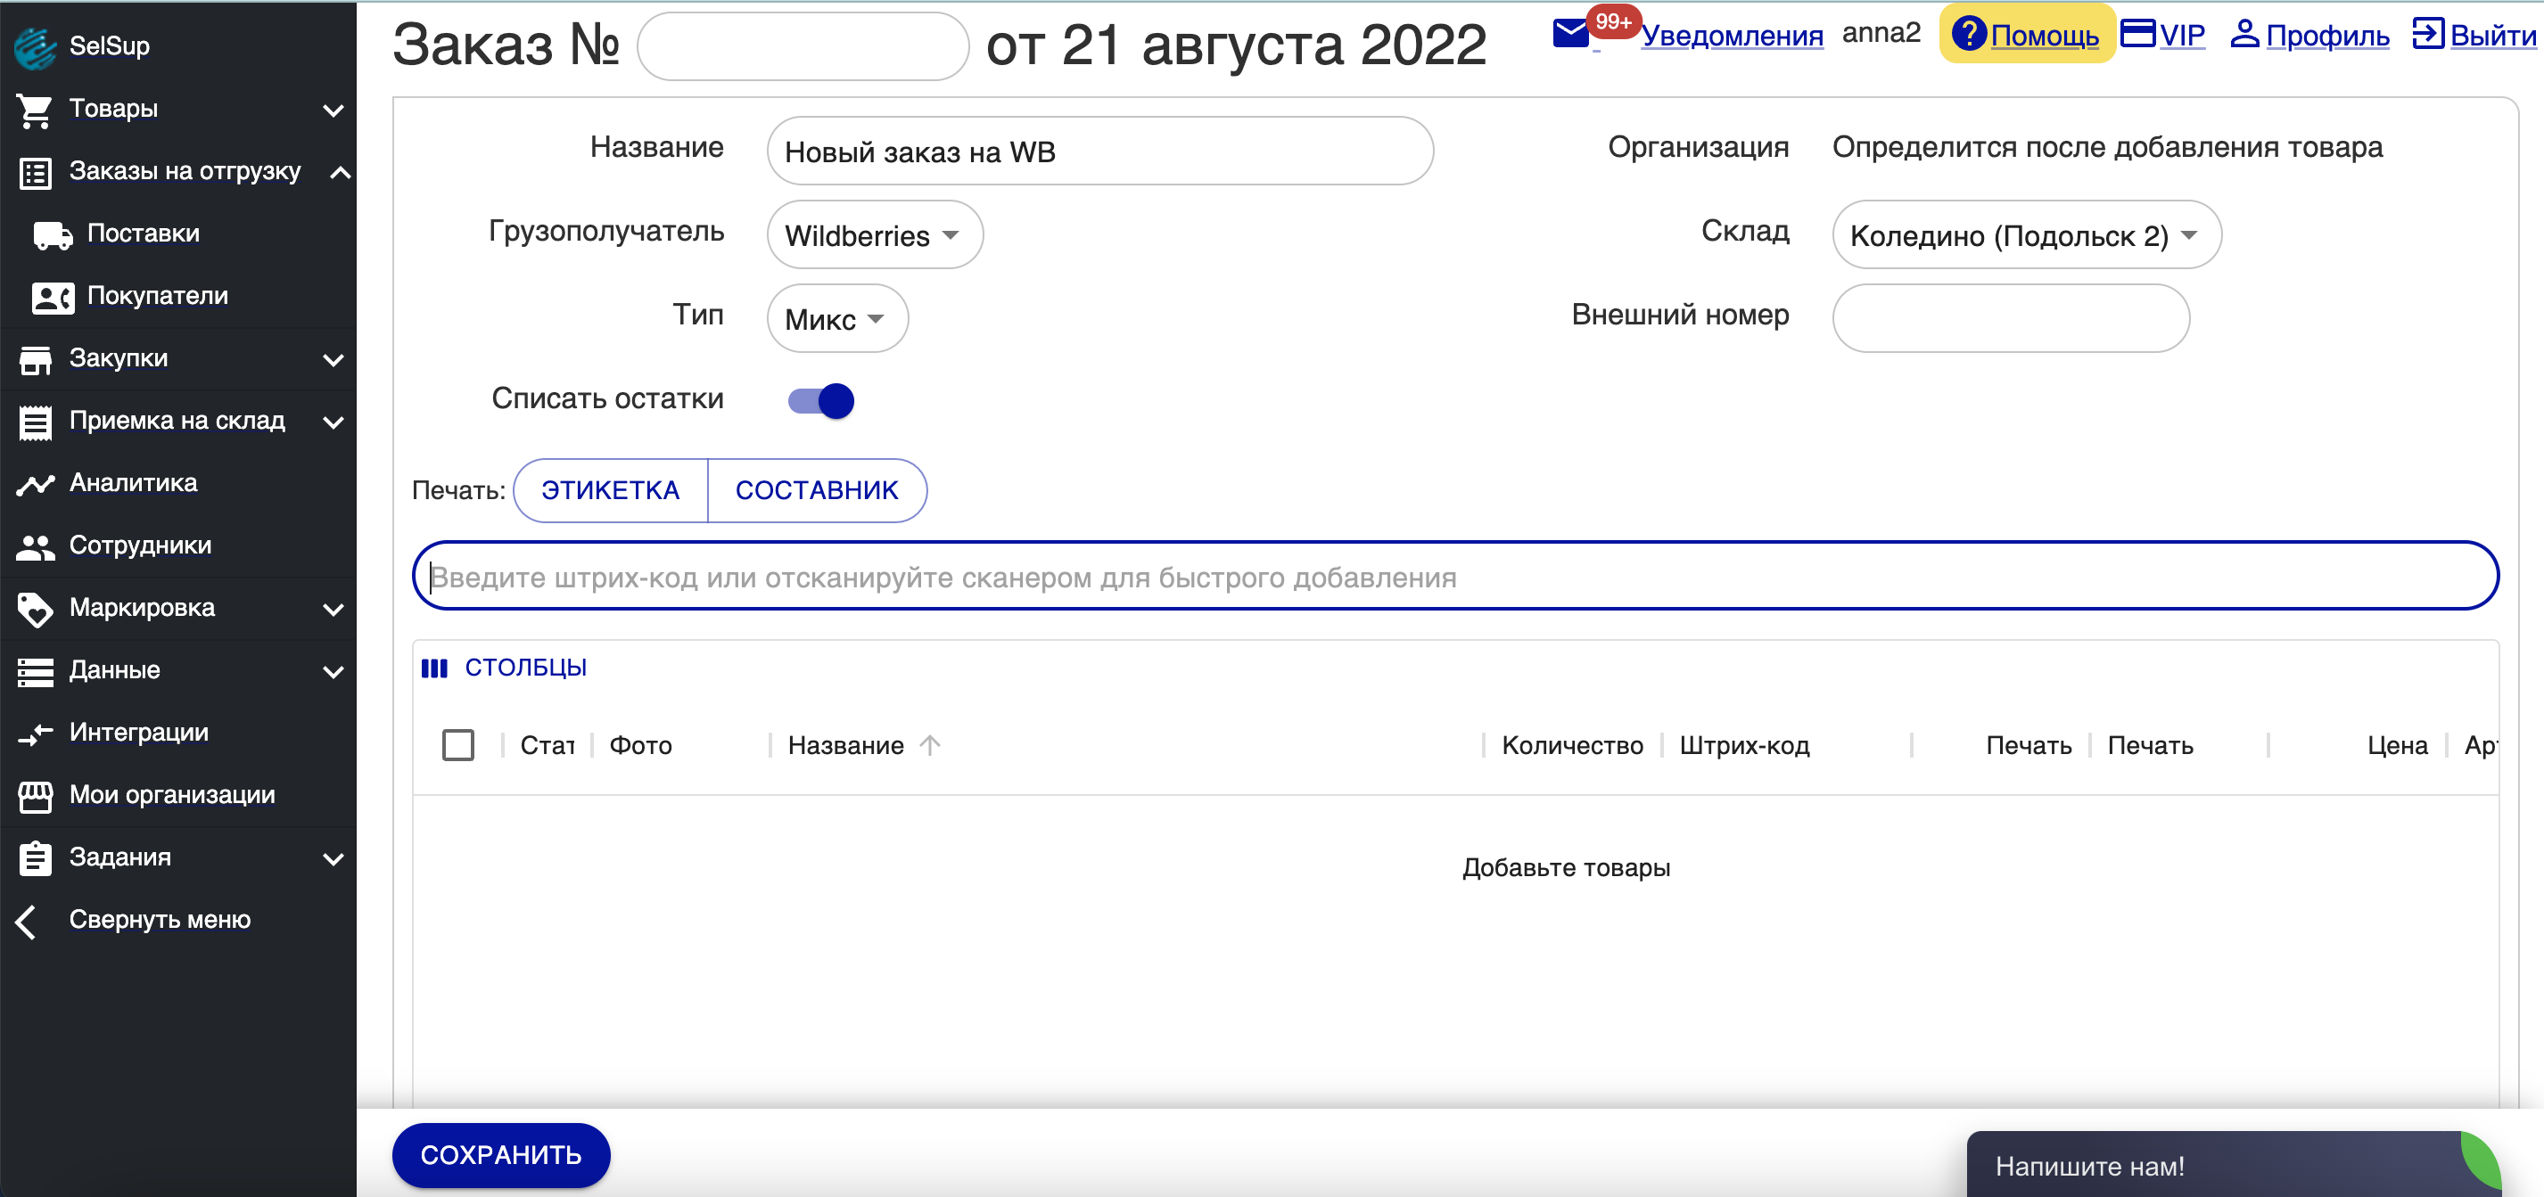The height and width of the screenshot is (1197, 2544).
Task: Click the person profile icon
Action: [x=2244, y=33]
